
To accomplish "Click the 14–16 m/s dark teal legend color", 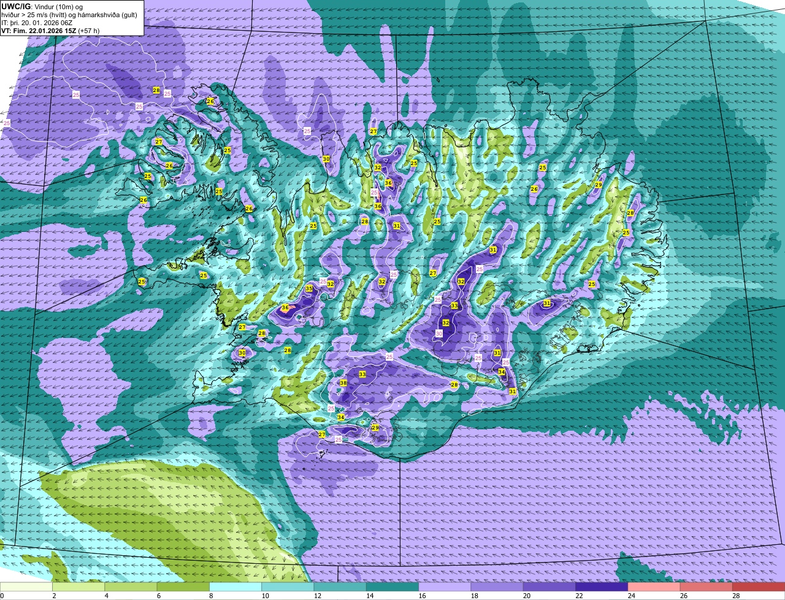I will [392, 587].
